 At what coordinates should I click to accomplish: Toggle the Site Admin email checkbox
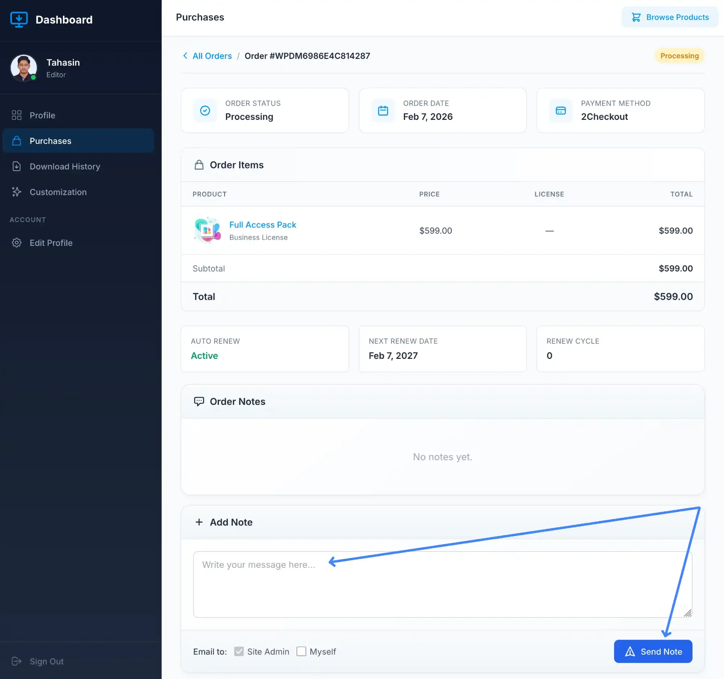tap(239, 651)
